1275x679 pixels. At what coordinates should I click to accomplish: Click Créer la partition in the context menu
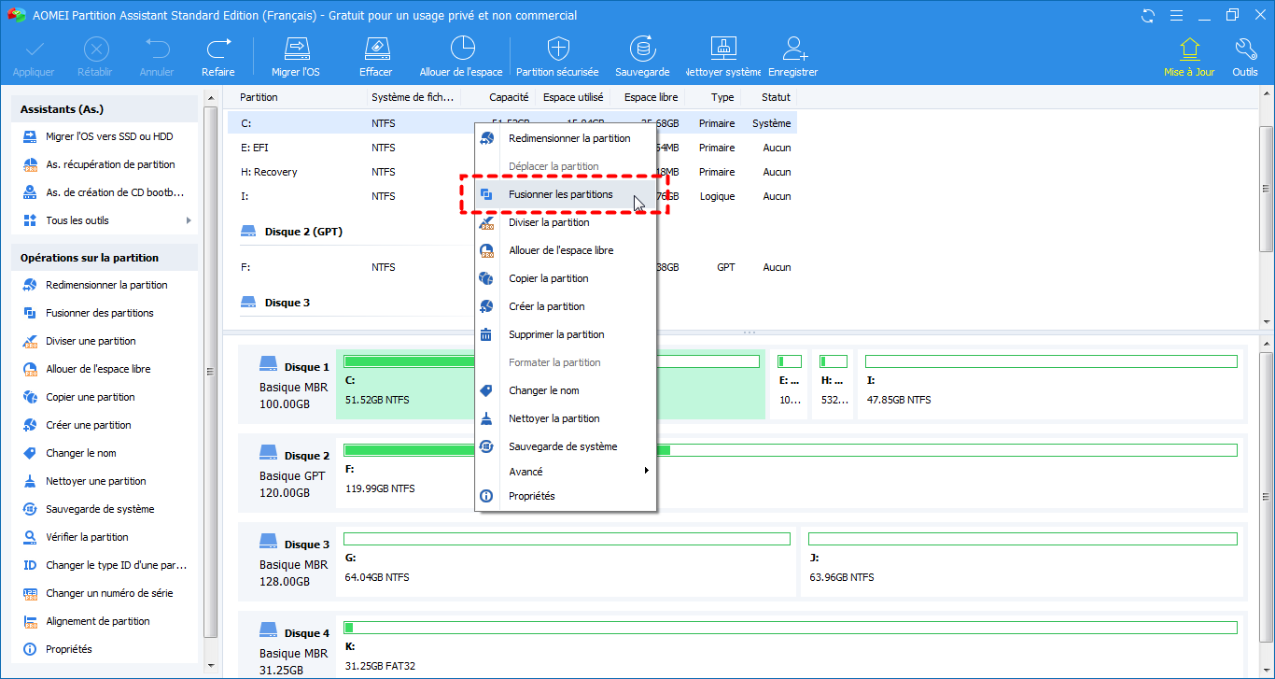(x=566, y=306)
